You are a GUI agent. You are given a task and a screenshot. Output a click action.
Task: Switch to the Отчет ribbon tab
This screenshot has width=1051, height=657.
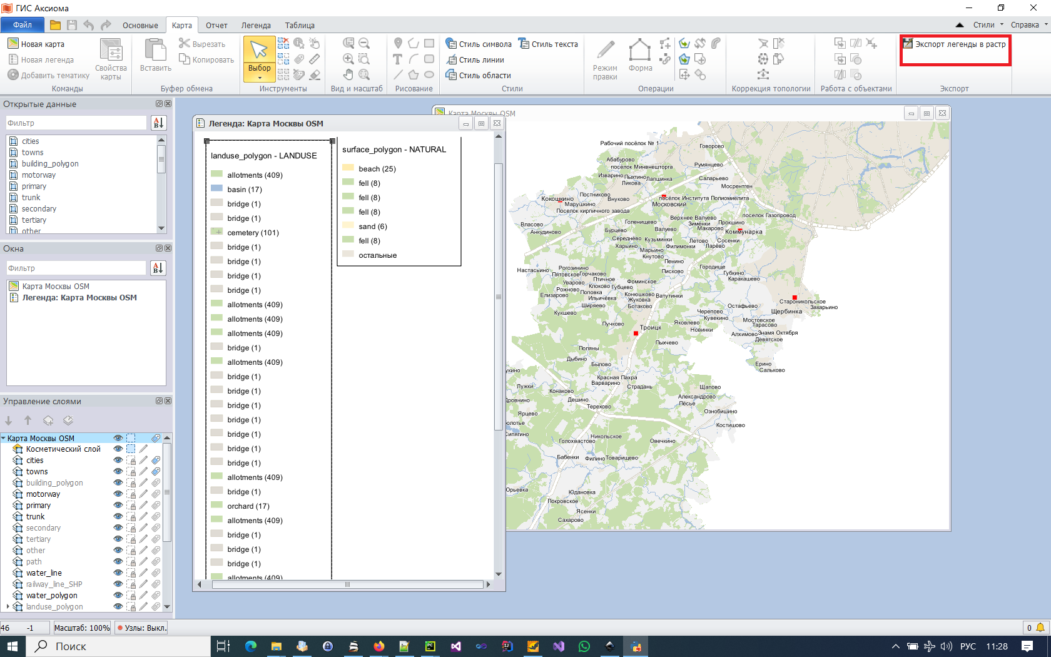(216, 26)
